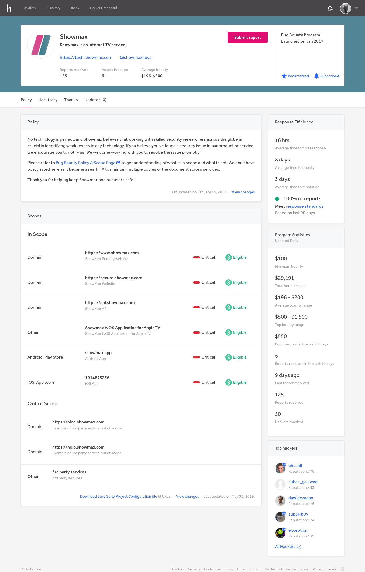The width and height of the screenshot is (365, 572).
Task: Select the Showmax tvOS Application for AppleTV entry
Action: pyautogui.click(x=123, y=328)
